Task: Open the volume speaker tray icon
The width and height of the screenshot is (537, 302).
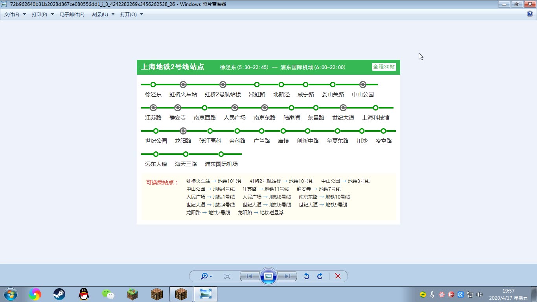Action: click(480, 294)
